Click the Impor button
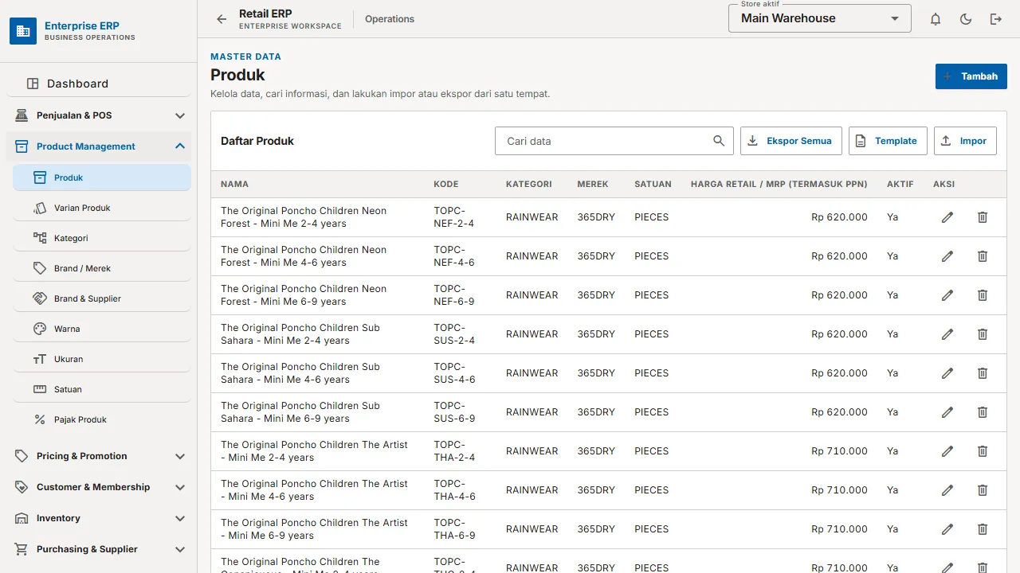Viewport: 1020px width, 573px height. [x=965, y=141]
